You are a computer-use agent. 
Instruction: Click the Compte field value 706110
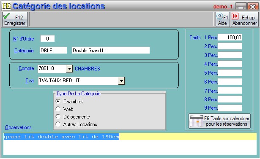(52, 68)
